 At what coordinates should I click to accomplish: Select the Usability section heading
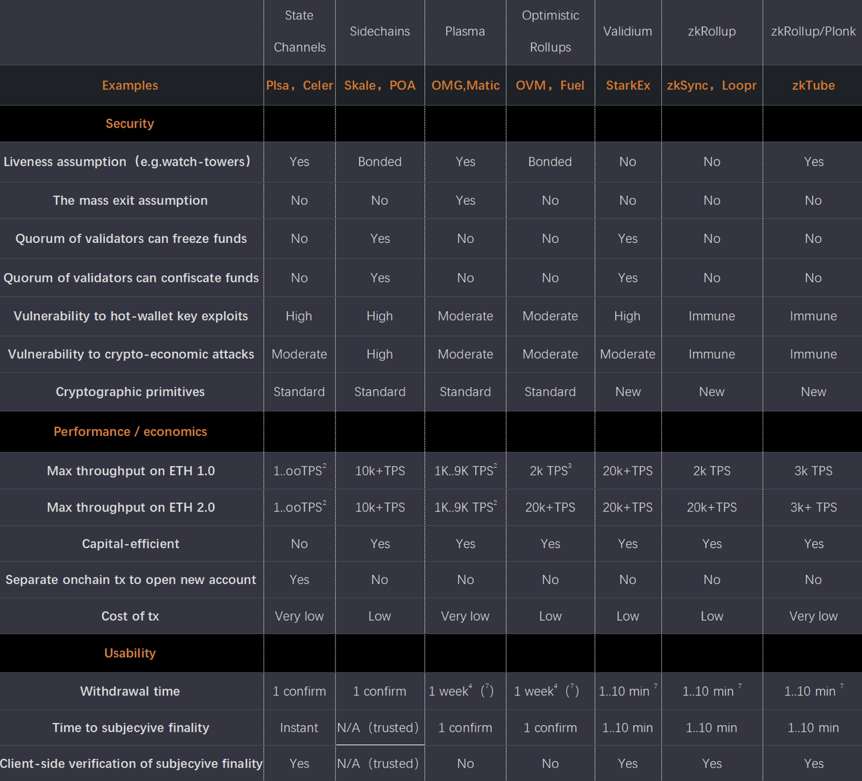click(x=129, y=654)
